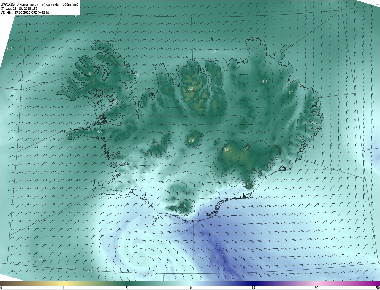This screenshot has width=380, height=290.
Task: Click the 3.6 value on Vatnajökull
Action: pos(227,150)
